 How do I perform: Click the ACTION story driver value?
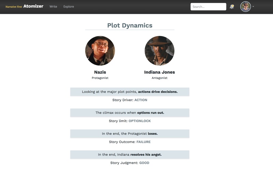click(x=141, y=100)
